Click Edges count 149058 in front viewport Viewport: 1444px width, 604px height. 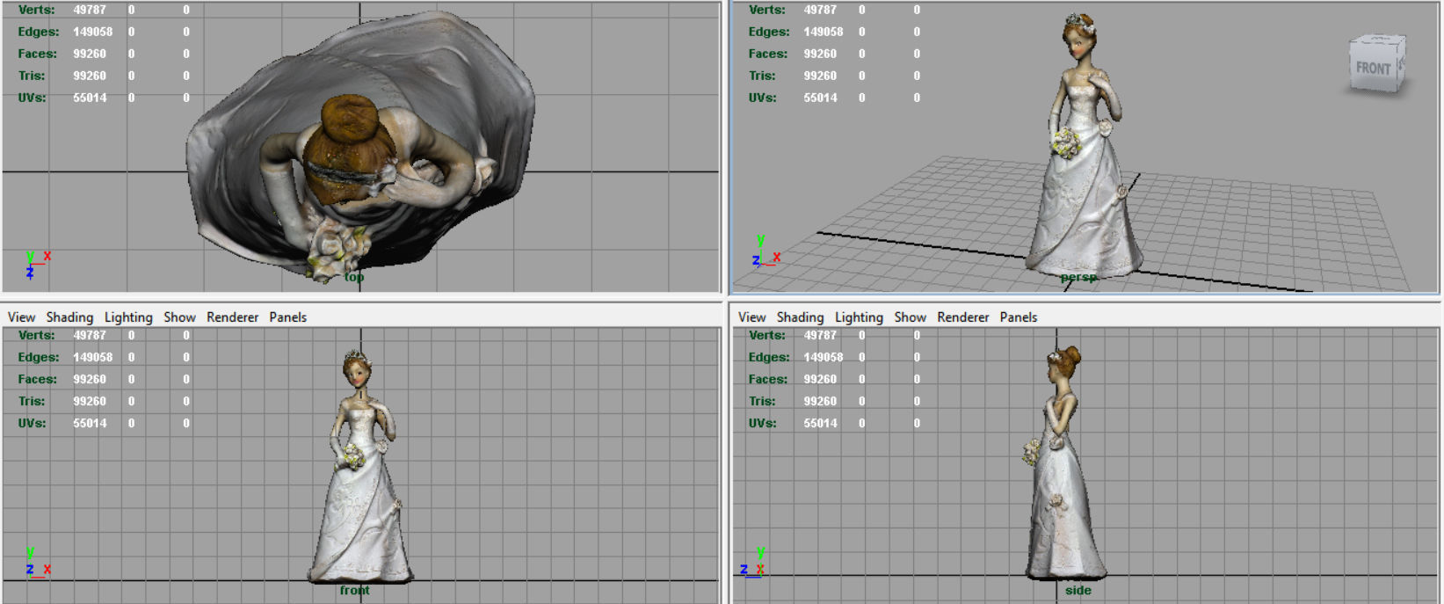pos(92,357)
